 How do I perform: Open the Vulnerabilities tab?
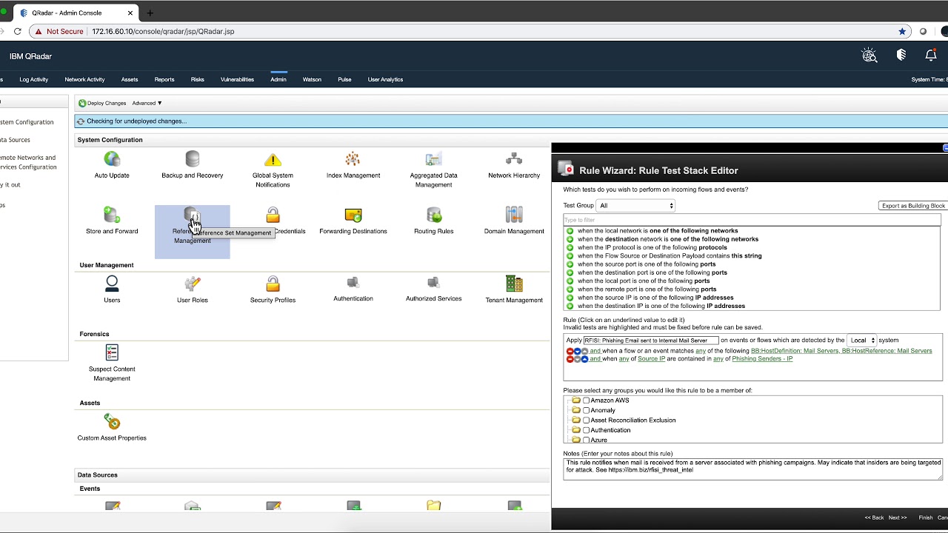[237, 79]
